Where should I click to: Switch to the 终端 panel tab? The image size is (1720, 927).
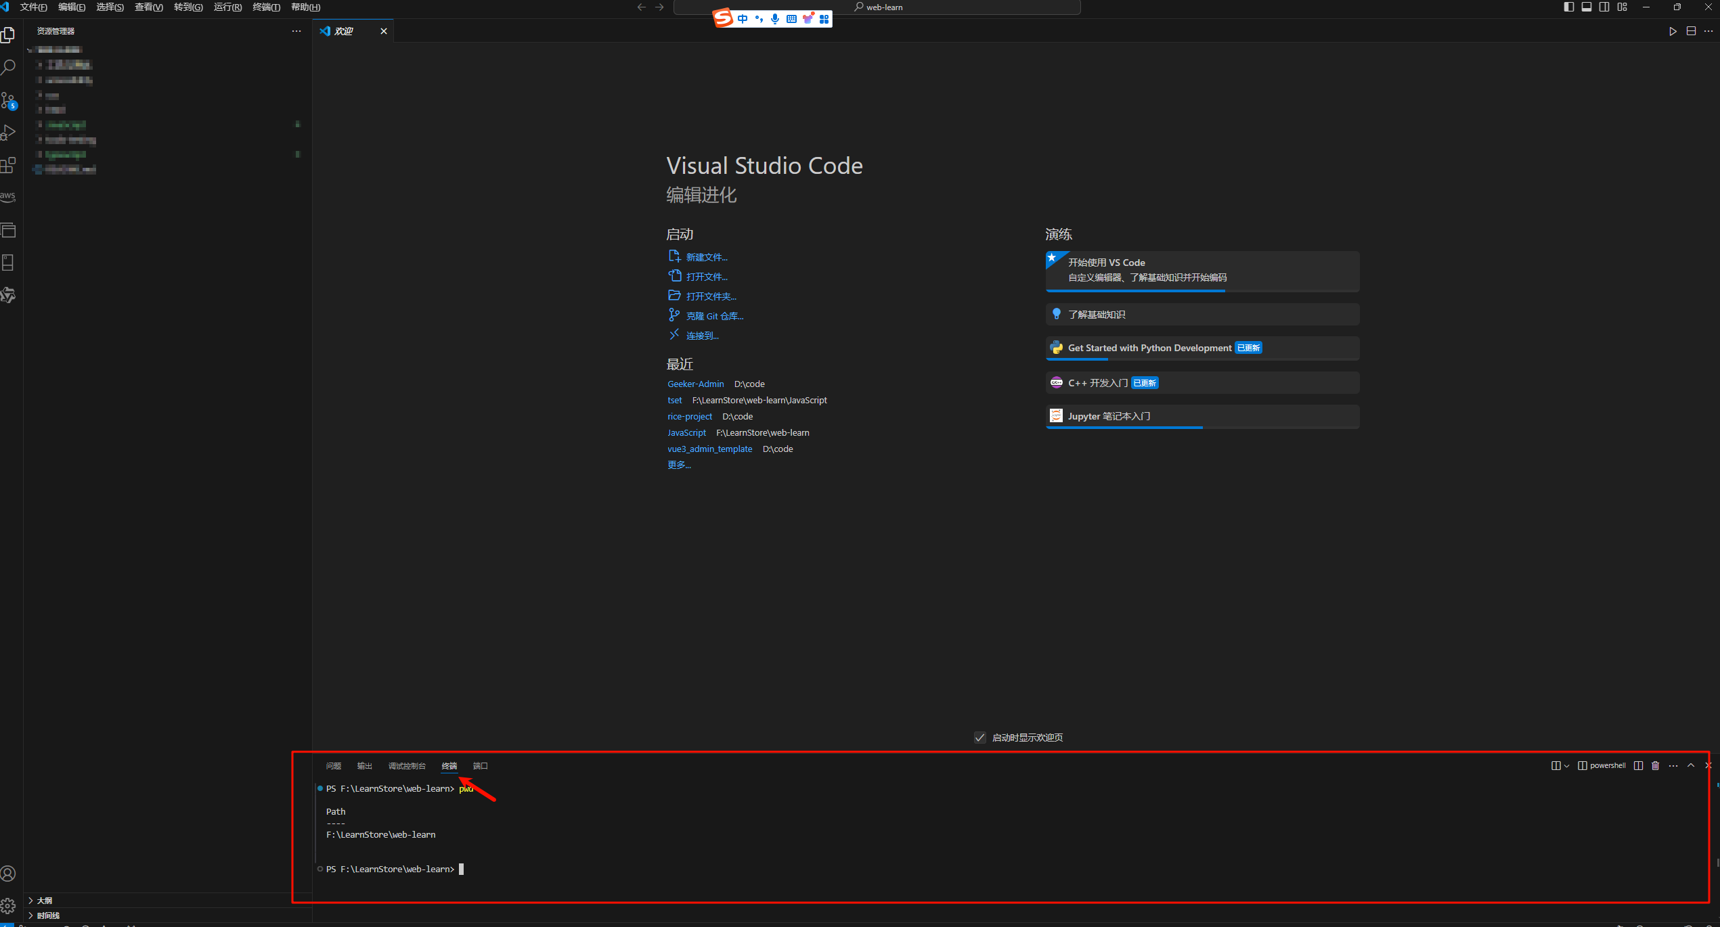449,765
